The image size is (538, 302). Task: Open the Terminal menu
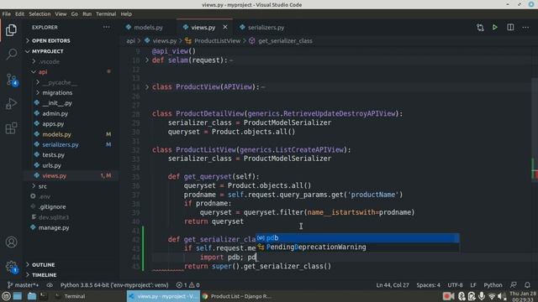coord(106,14)
